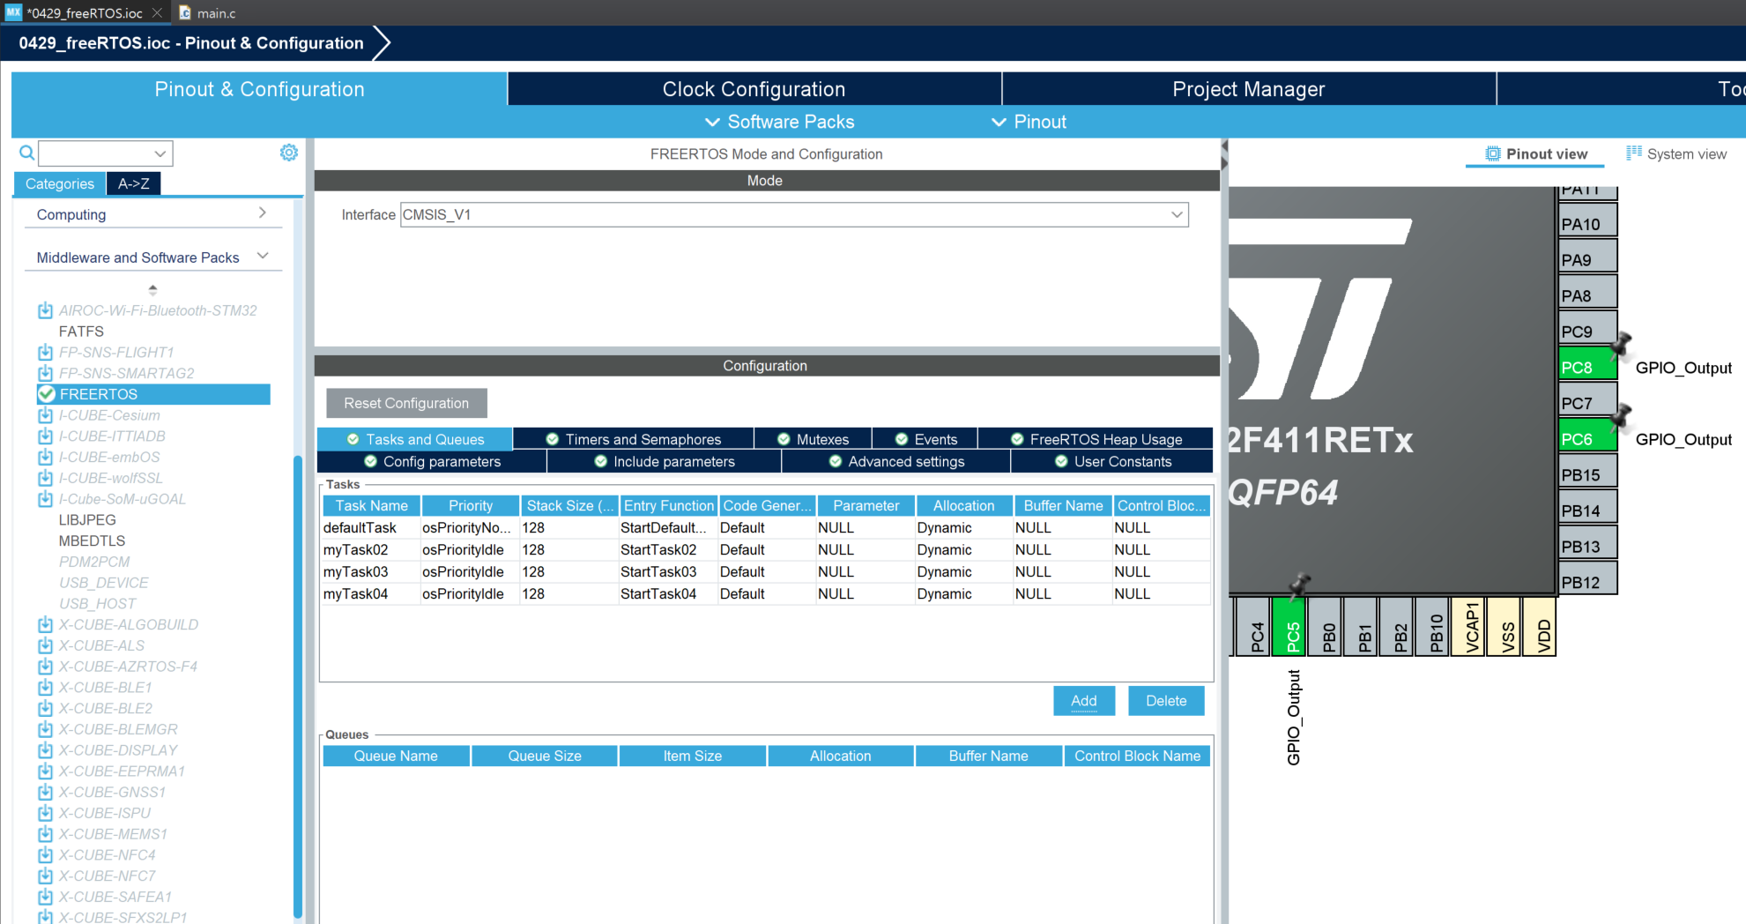Click the download icon beside X-CUBE-GNSS1
Viewport: 1746px width, 924px height.
(45, 792)
